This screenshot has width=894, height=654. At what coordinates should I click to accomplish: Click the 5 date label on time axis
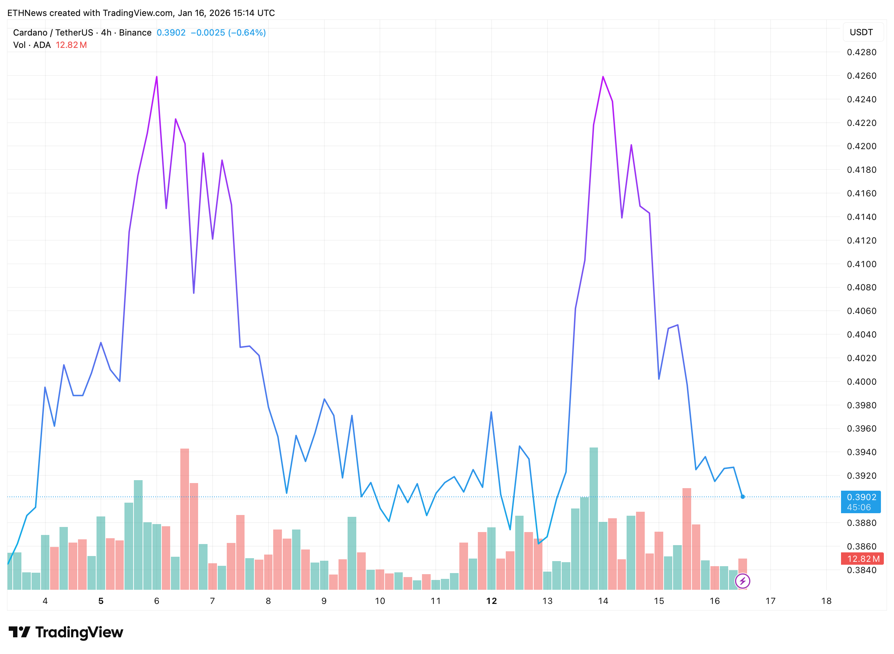pyautogui.click(x=101, y=601)
